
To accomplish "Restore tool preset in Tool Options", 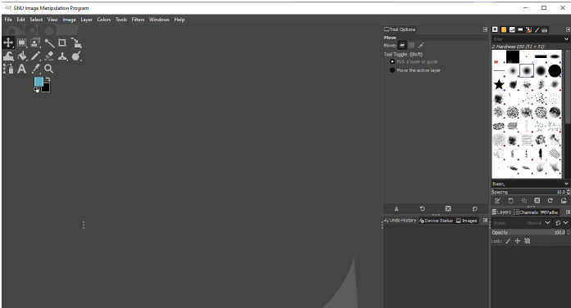I will [x=422, y=208].
